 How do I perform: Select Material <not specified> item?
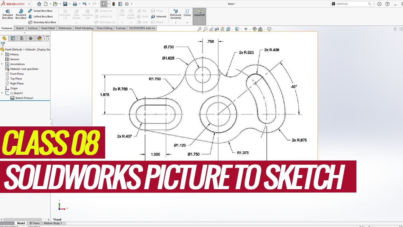[22, 69]
